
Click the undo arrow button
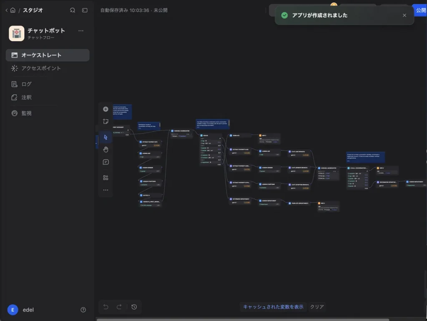[x=105, y=307]
